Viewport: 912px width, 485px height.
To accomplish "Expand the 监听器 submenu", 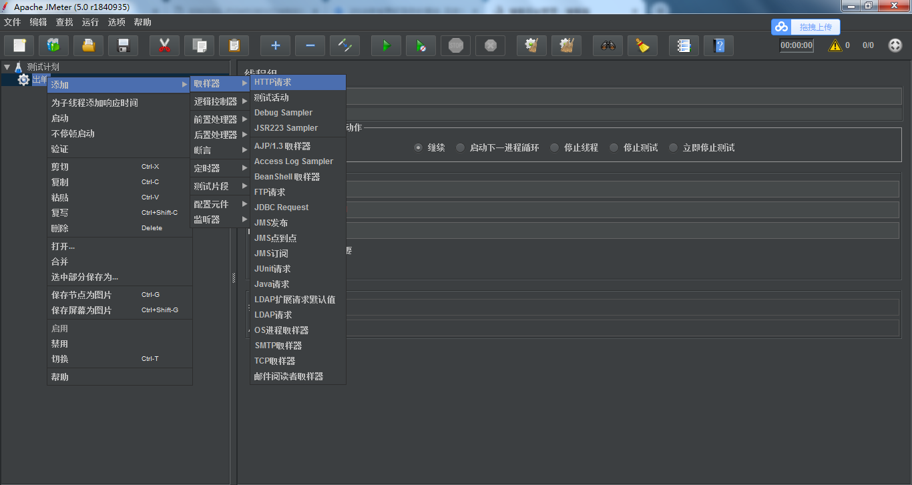I will coord(221,219).
